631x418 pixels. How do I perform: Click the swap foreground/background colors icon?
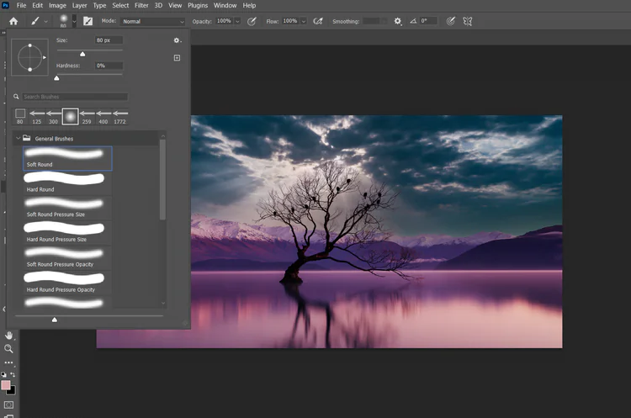[13, 374]
